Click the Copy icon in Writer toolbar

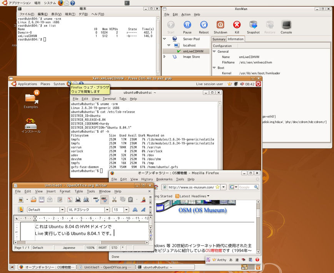tap(122, 200)
